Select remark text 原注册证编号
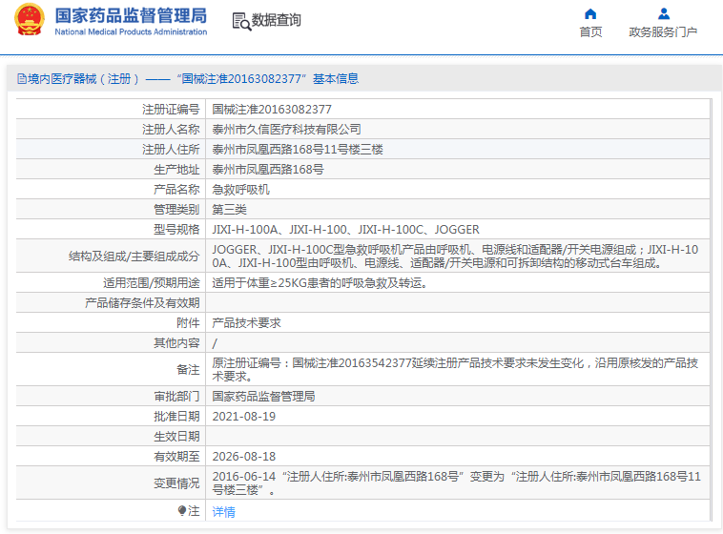This screenshot has width=723, height=534. pyautogui.click(x=455, y=369)
